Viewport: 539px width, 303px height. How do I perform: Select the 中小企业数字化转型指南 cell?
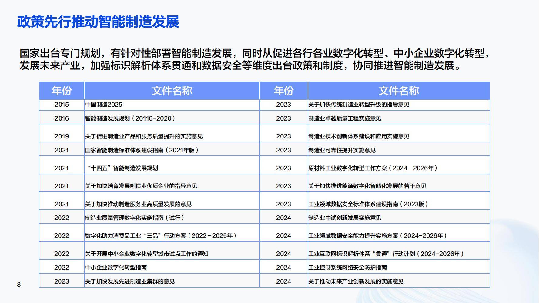coord(172,267)
